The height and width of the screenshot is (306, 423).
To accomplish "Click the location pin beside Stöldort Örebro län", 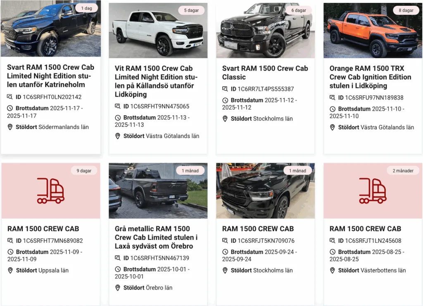I will tap(118, 288).
